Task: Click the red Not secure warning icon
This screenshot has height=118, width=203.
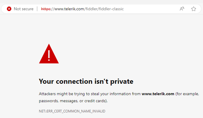Action: pos(9,9)
